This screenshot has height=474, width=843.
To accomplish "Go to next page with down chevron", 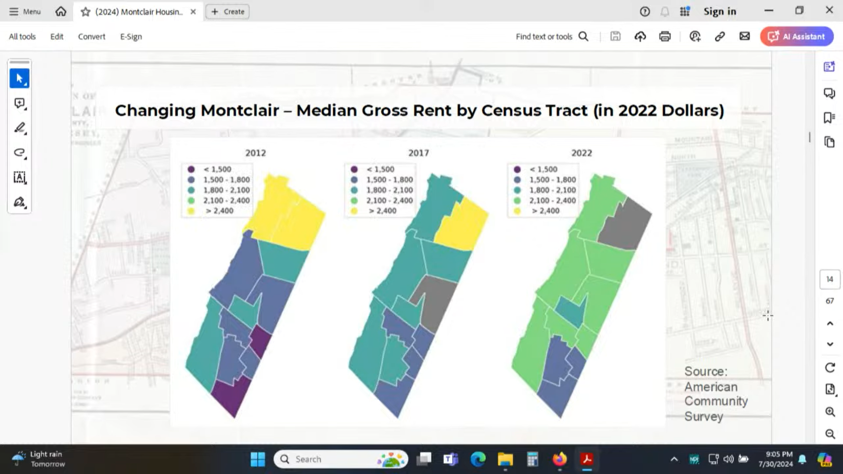I will click(x=830, y=344).
